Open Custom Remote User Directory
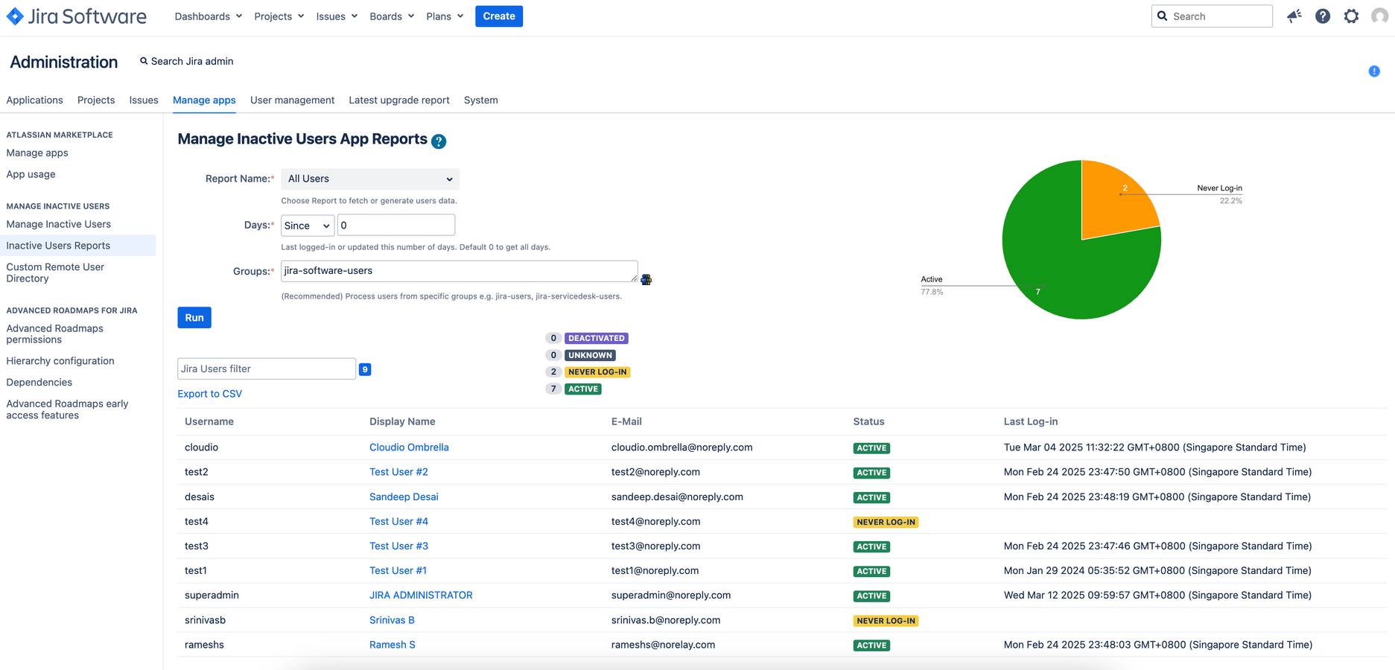Screen dimensions: 1395x670 point(55,272)
